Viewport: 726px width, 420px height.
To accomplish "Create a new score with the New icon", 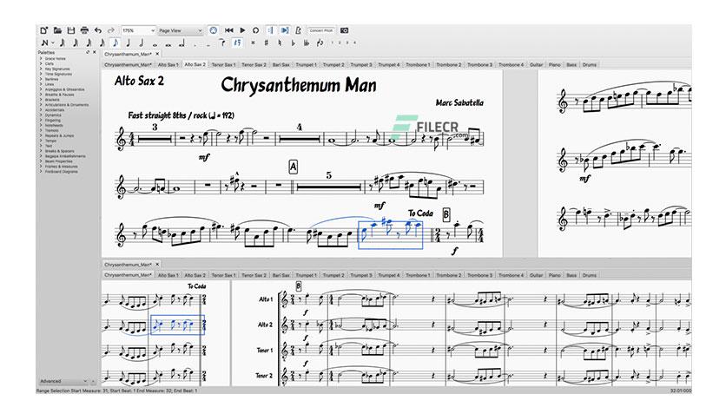I will pos(43,30).
